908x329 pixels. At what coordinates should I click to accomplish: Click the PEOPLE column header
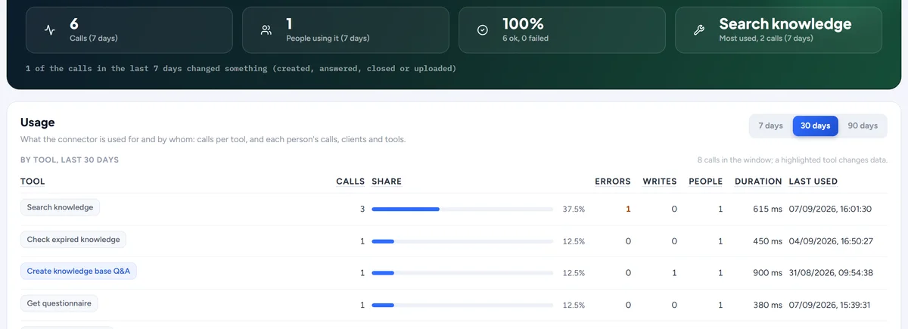[x=706, y=182]
